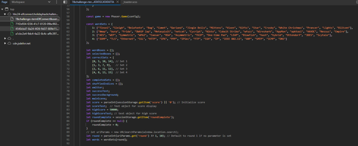
Task: Collapse the navigator sidebar with the toggle icon
Action: tap(65, 2)
